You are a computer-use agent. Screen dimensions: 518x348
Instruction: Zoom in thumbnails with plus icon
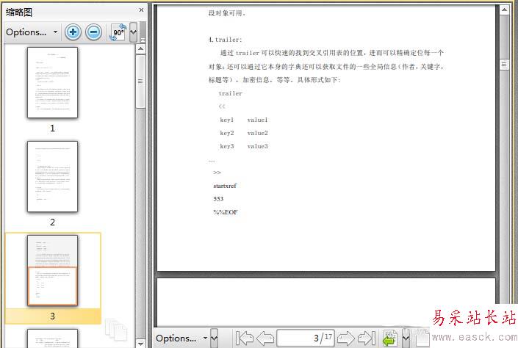coord(73,32)
